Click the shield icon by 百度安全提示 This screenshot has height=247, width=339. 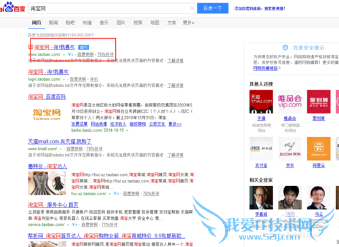coord(285,47)
